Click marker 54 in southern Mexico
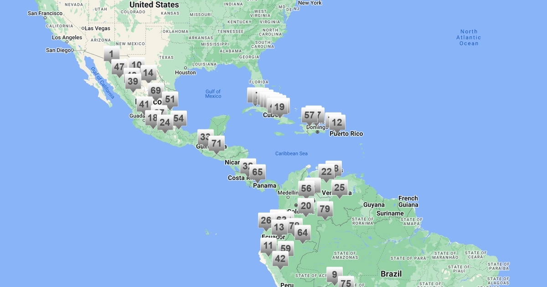This screenshot has width=547, height=287. 178,118
